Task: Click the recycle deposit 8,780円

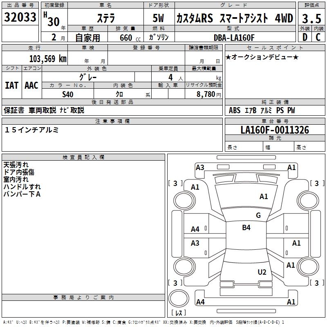Action: click(209, 94)
